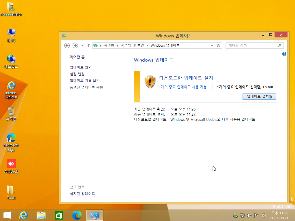Select 시스템 및 보안 in the breadcrumb
This screenshot has height=221, width=295.
pyautogui.click(x=132, y=45)
